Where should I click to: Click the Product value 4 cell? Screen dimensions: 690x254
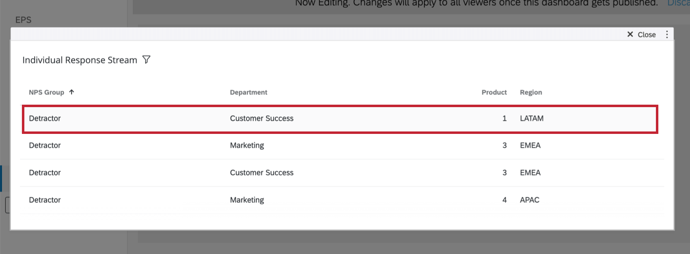(505, 200)
